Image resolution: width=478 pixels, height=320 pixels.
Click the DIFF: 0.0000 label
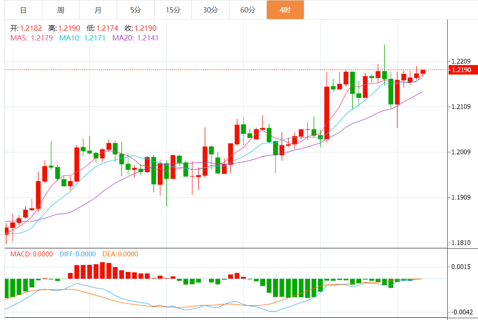[x=78, y=254]
